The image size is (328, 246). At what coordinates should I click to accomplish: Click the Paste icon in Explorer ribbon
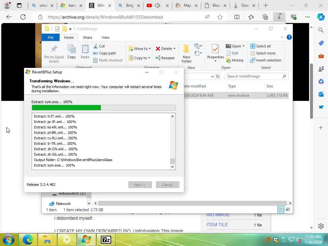pyautogui.click(x=85, y=52)
